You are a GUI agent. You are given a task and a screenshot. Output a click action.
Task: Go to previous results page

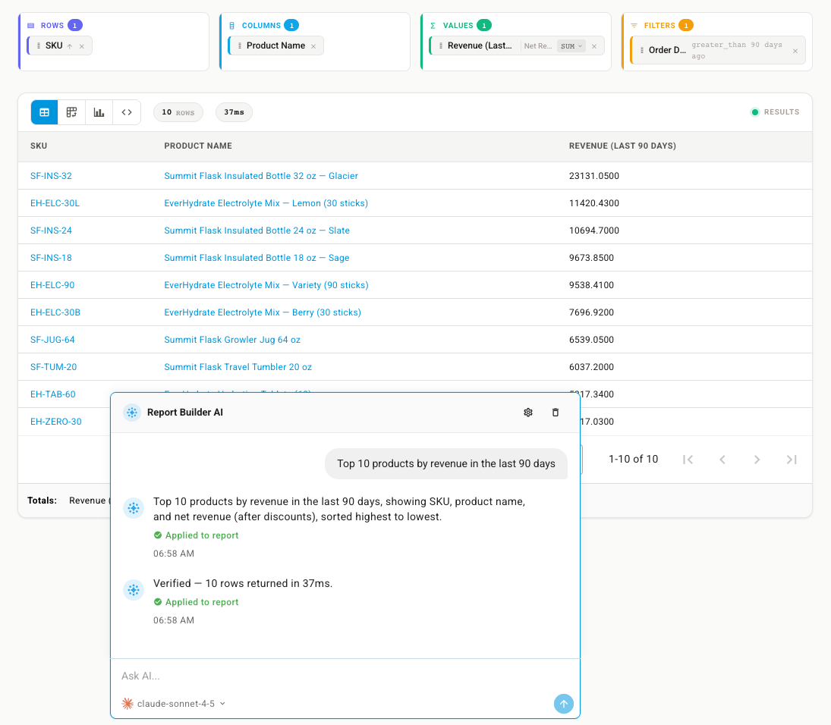click(722, 460)
